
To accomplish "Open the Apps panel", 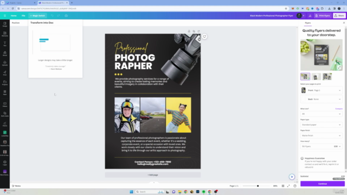I will click(x=5, y=92).
